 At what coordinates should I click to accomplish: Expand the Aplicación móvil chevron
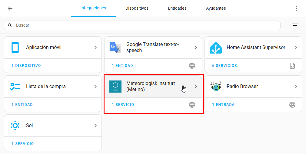click(95, 48)
